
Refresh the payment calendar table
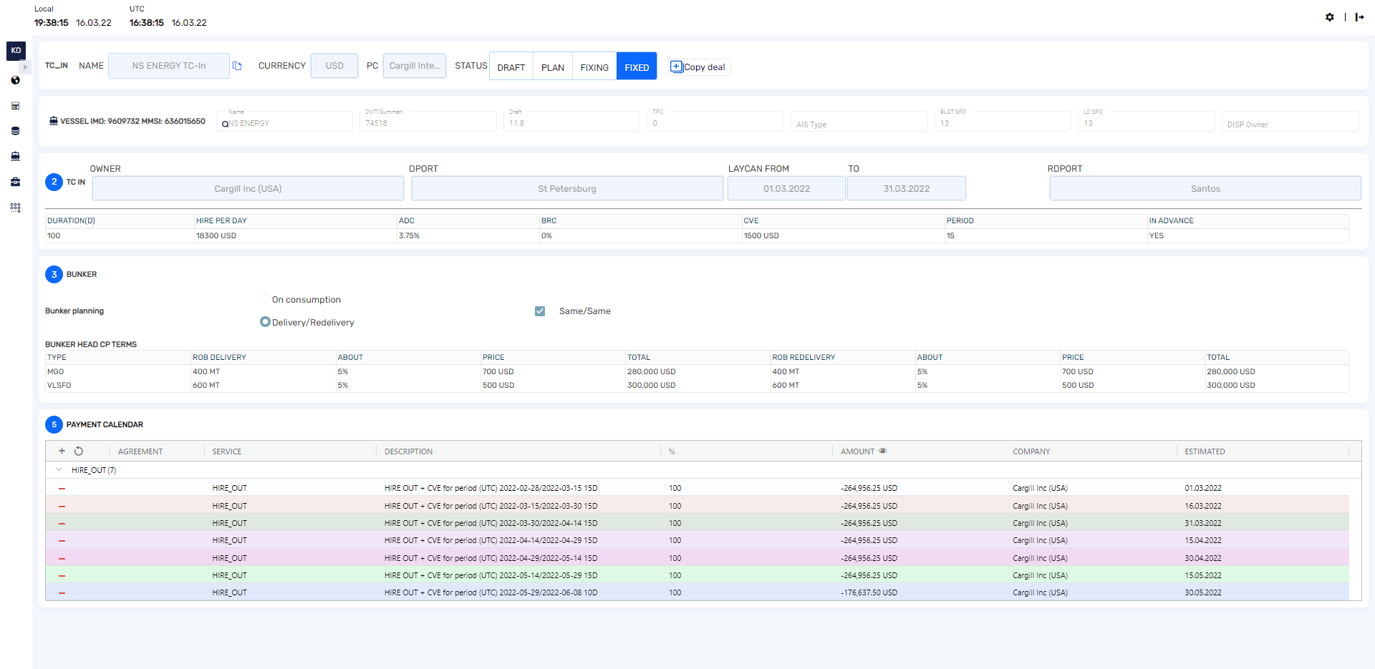coord(79,451)
